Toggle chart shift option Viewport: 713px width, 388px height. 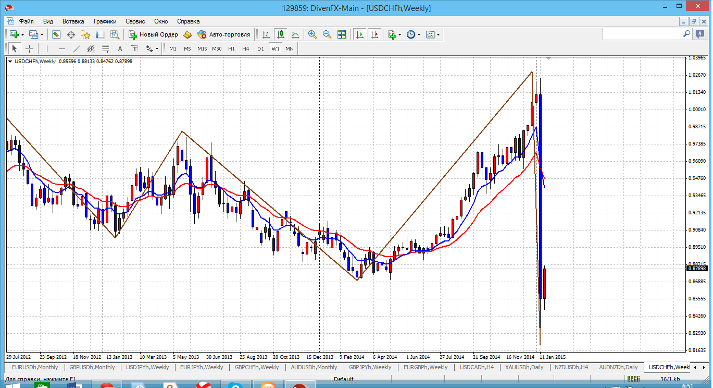click(374, 34)
